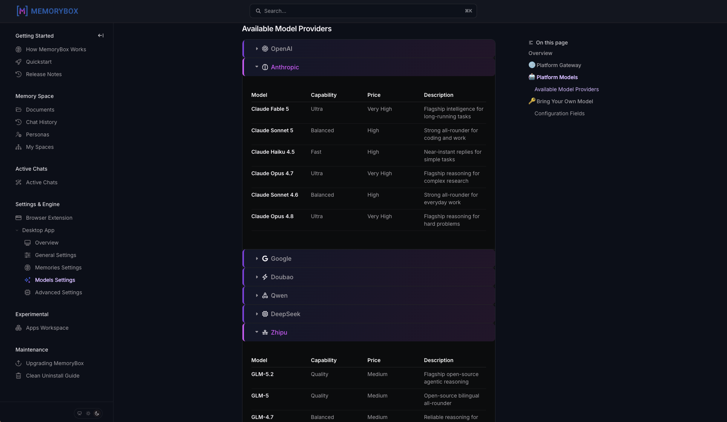The width and height of the screenshot is (727, 422).
Task: Expand the Doubao provider section
Action: click(x=369, y=277)
